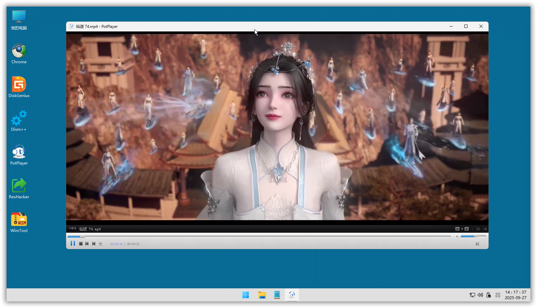Click the elapsed time 00:00:38
Image resolution: width=537 pixels, height=308 pixels.
click(x=117, y=244)
